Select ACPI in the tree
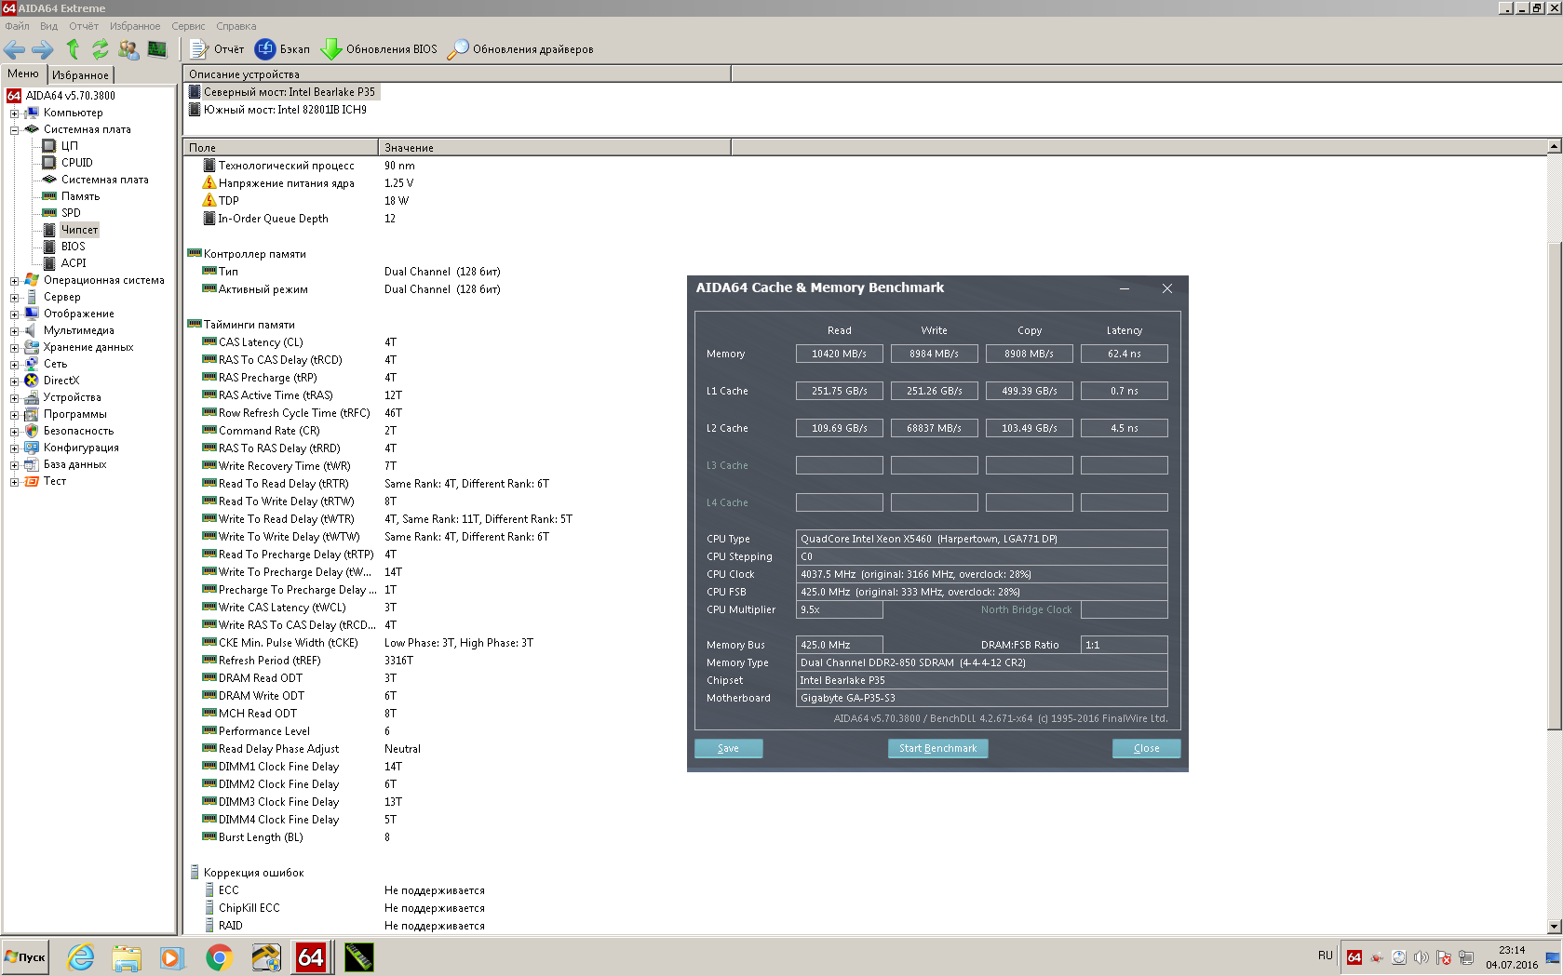Screen dimensions: 1563x976 point(74,263)
